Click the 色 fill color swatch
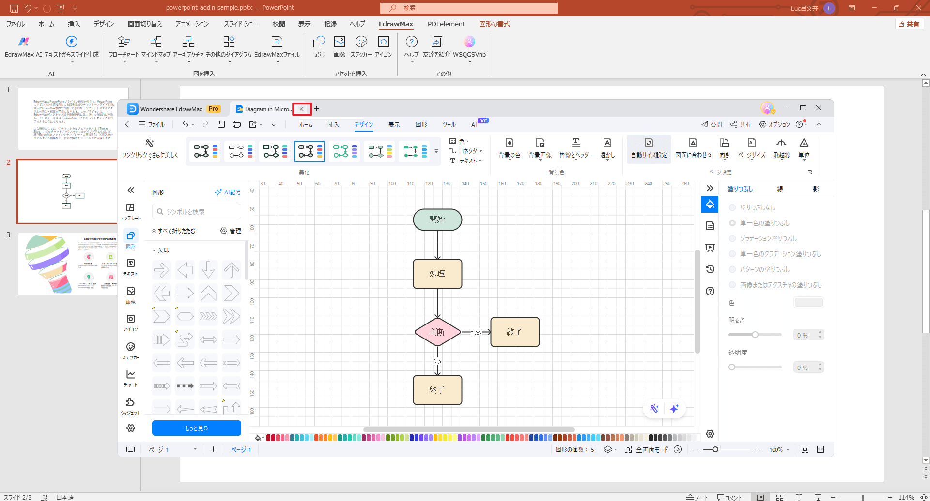 click(x=808, y=303)
